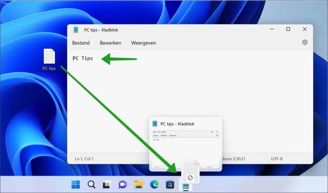Open taskbar Search magnifier

click(91, 184)
